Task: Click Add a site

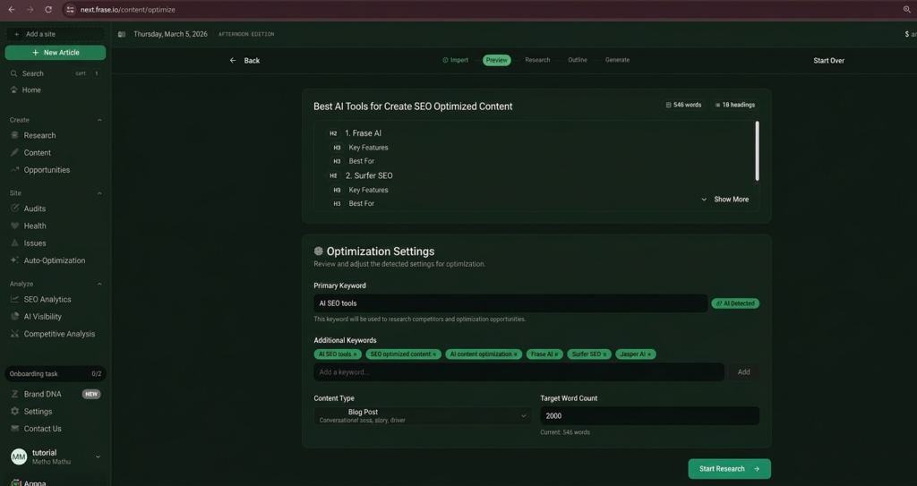Action: click(56, 35)
